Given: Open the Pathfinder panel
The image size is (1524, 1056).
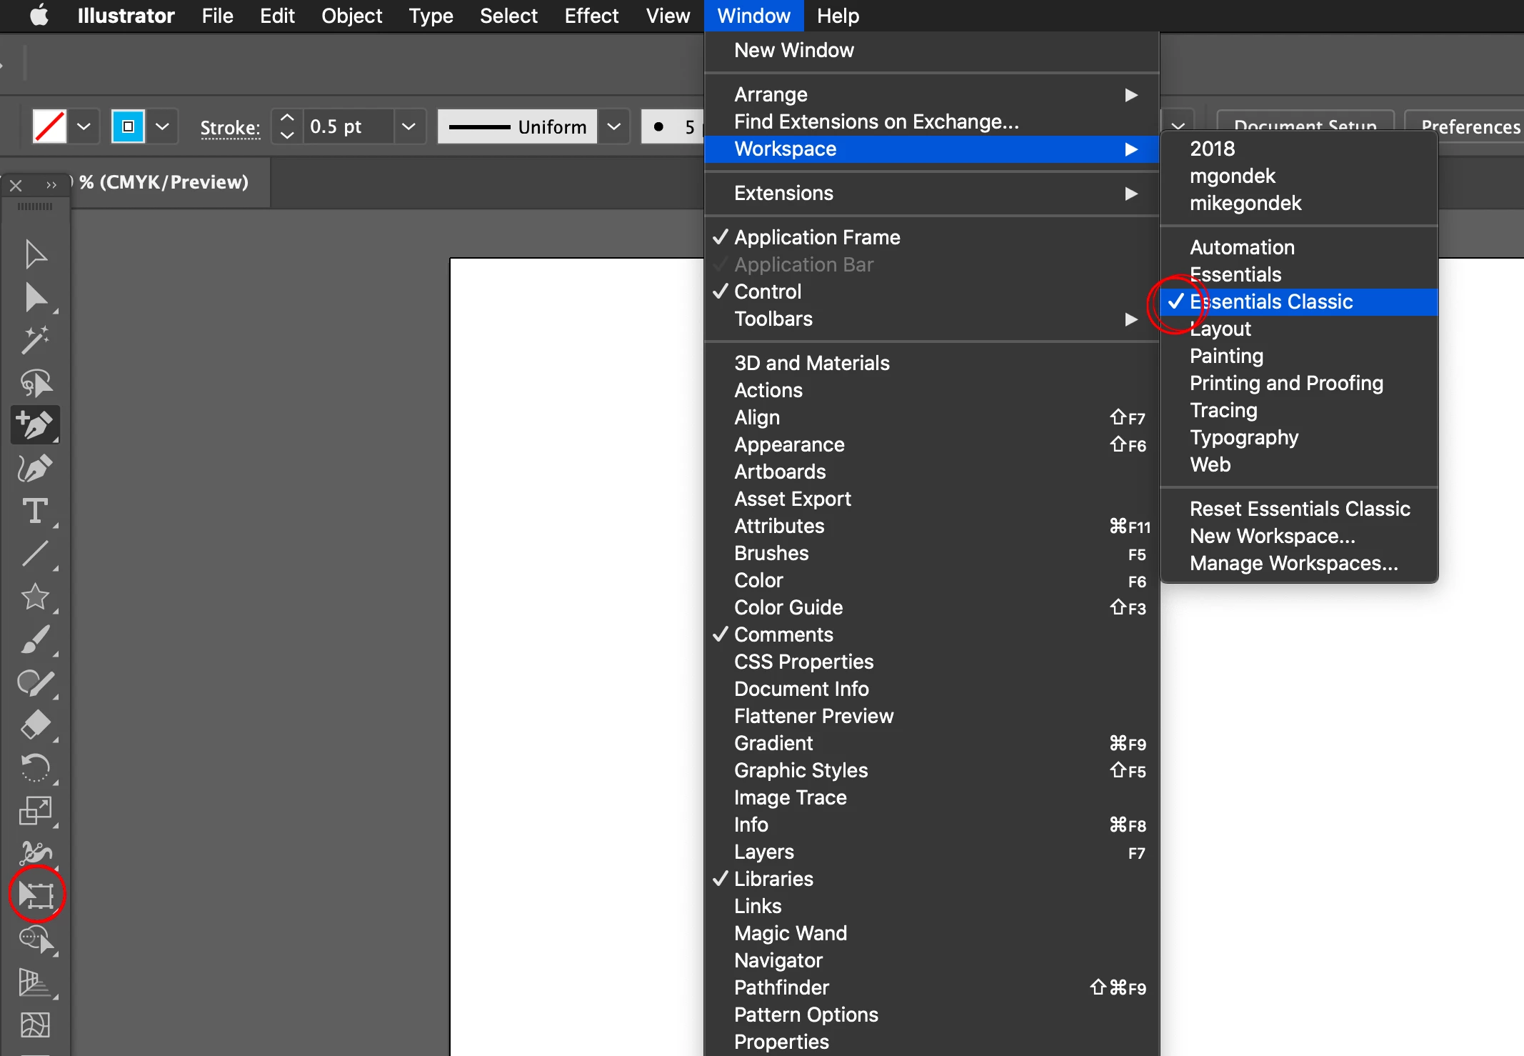Looking at the screenshot, I should [x=781, y=987].
